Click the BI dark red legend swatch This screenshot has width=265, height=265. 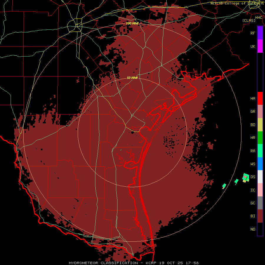[x=260, y=216]
